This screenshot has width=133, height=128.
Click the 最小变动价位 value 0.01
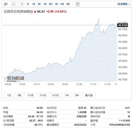pos(127,108)
